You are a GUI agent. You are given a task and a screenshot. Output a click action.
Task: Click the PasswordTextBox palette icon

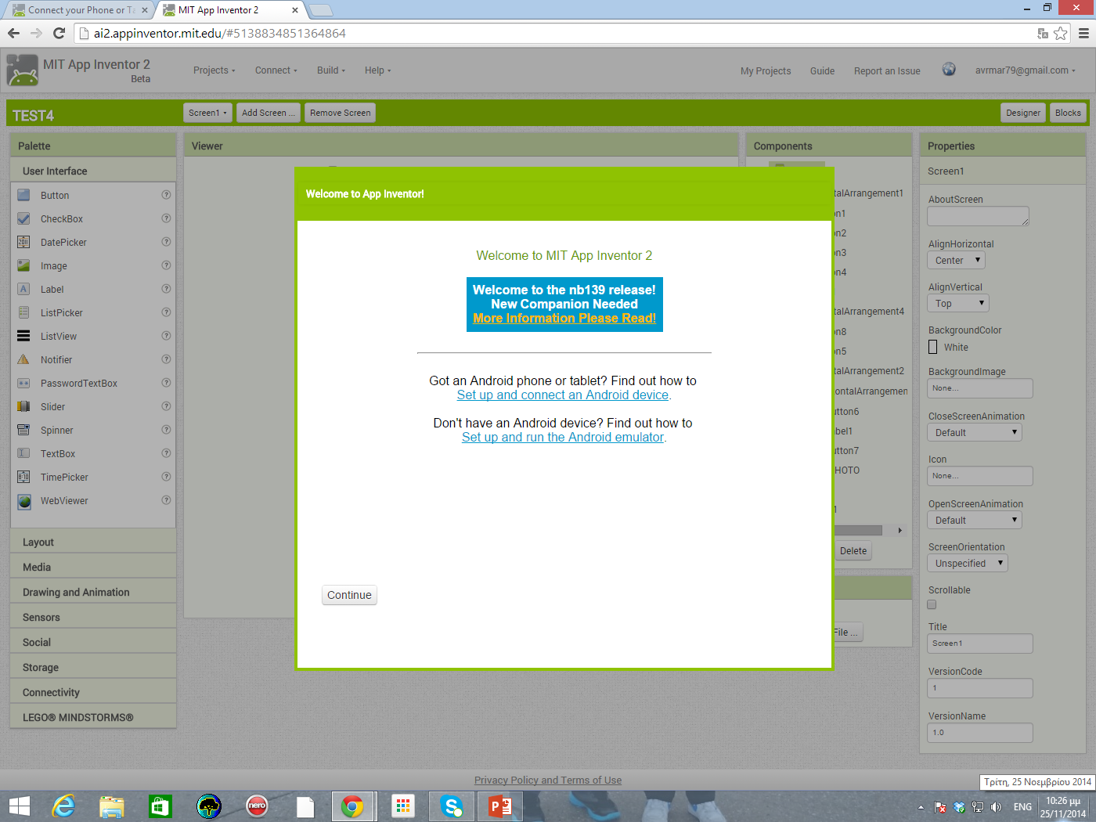click(x=24, y=383)
